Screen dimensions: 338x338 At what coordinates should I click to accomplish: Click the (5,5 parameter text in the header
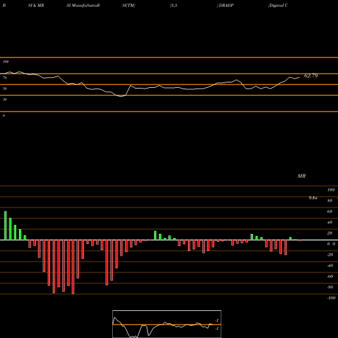[174, 5]
